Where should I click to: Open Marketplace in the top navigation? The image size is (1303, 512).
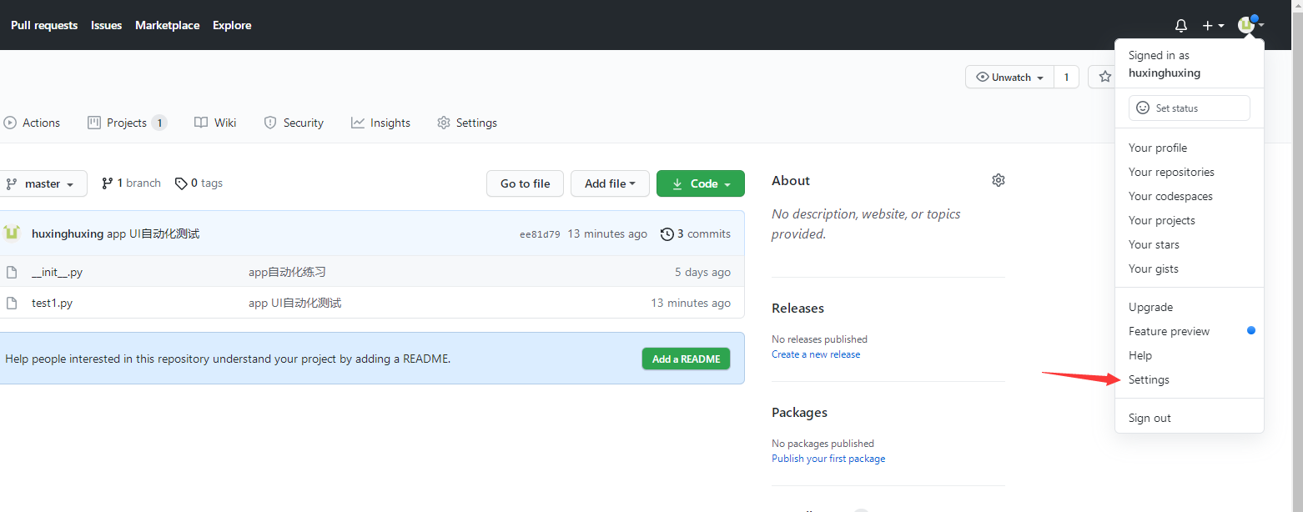point(168,25)
